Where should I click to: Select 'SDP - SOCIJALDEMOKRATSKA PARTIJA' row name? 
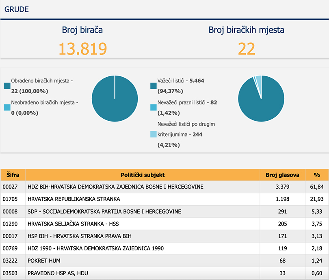(x=104, y=211)
